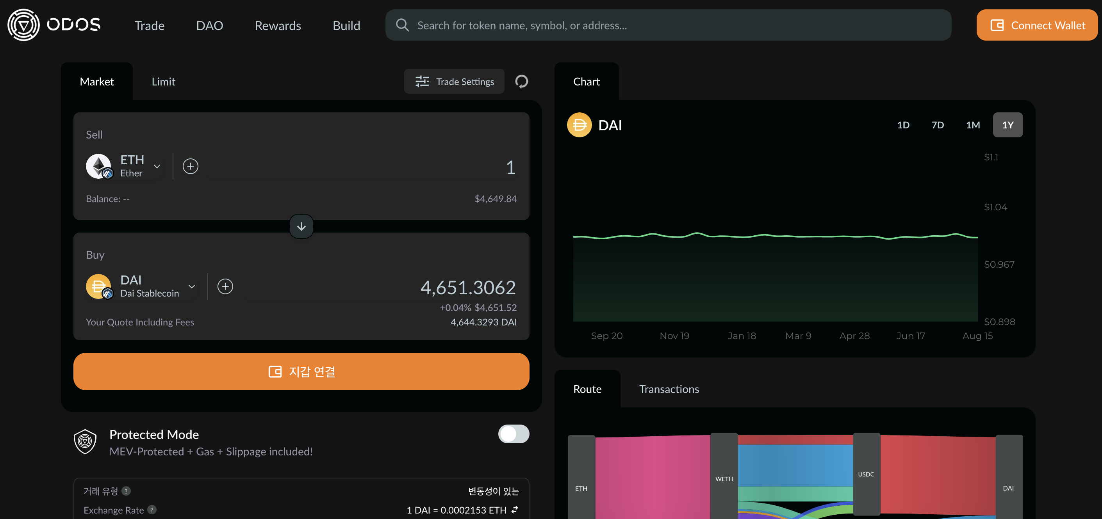Click the token search input field
1102x519 pixels.
point(668,25)
